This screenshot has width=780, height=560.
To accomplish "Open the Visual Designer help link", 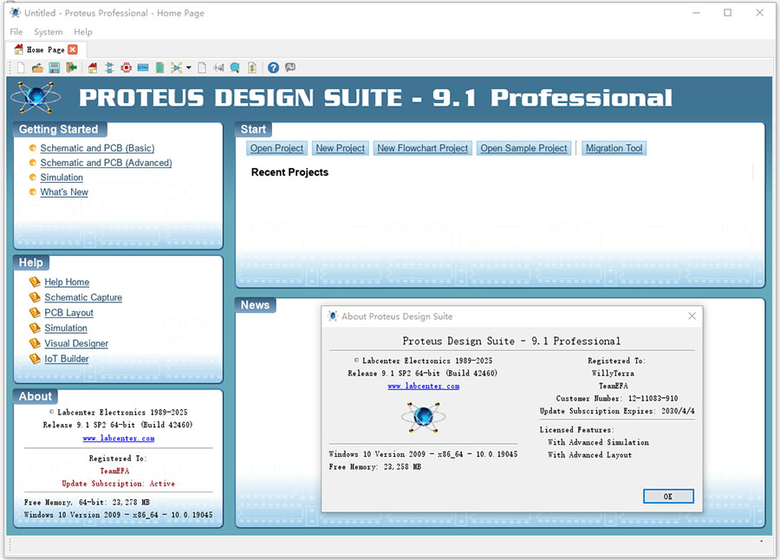I will click(76, 344).
